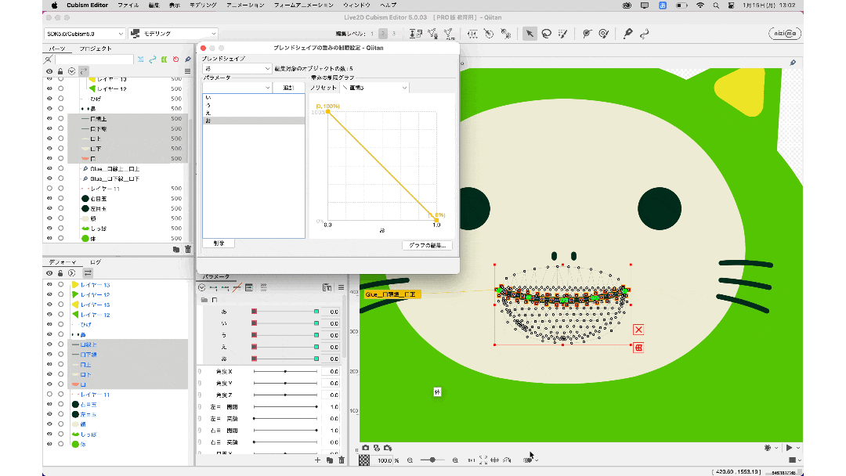846x476 pixels.
Task: Click the trash icon in parts panel
Action: 187,249
